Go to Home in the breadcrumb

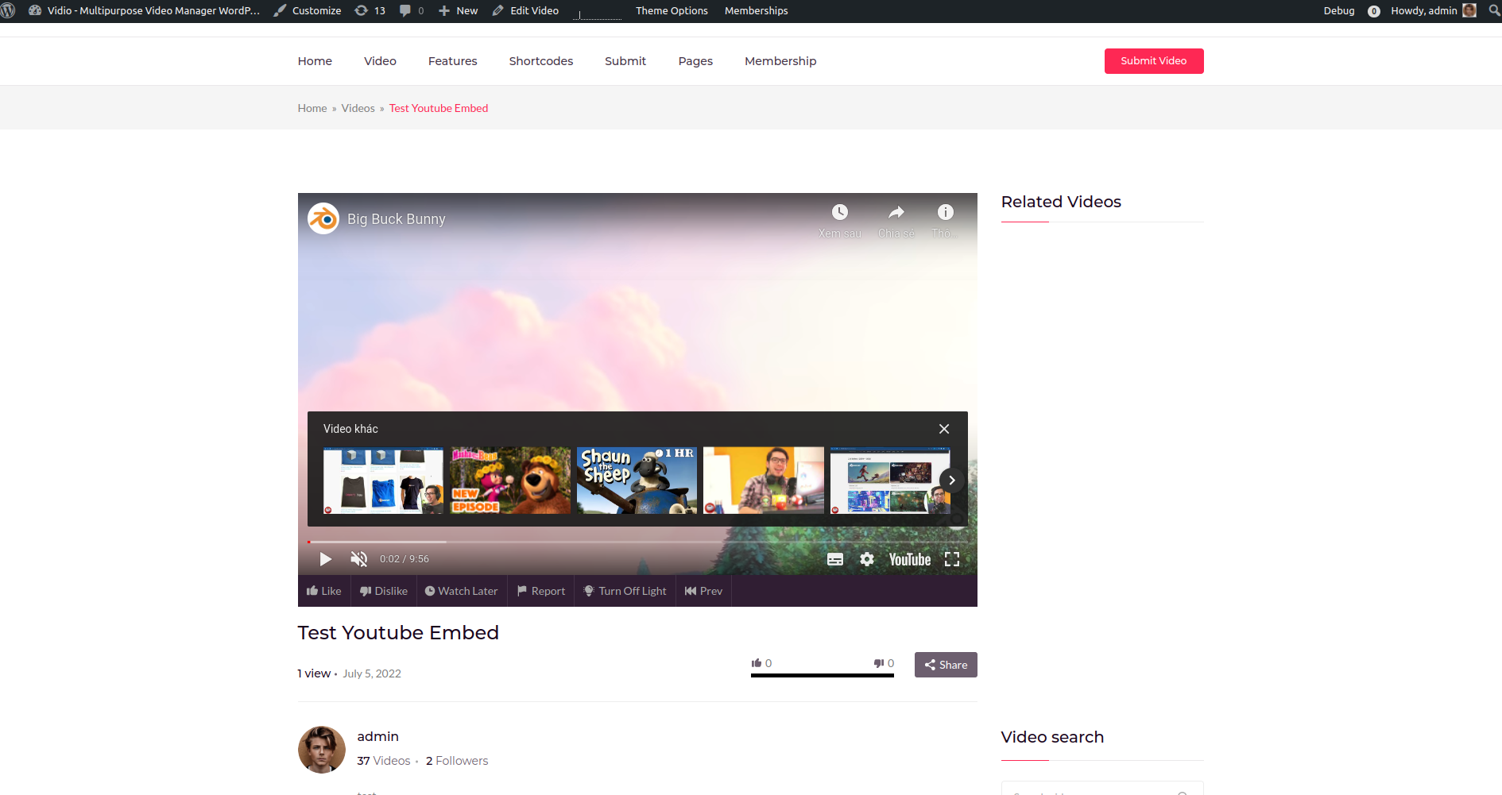tap(312, 108)
